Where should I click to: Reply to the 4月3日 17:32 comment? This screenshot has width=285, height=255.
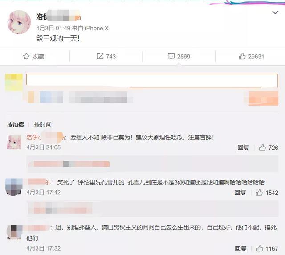tap(240, 248)
